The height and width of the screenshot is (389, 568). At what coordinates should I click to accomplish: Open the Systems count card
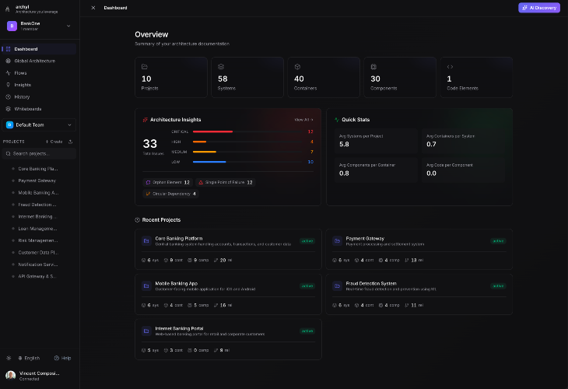247,77
